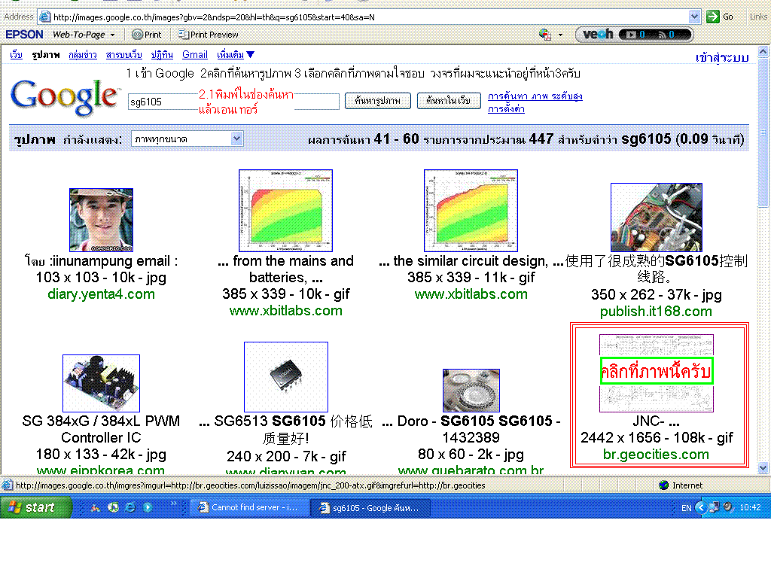
Task: Open the Doro SG6105 thumbnail
Action: pyautogui.click(x=471, y=391)
